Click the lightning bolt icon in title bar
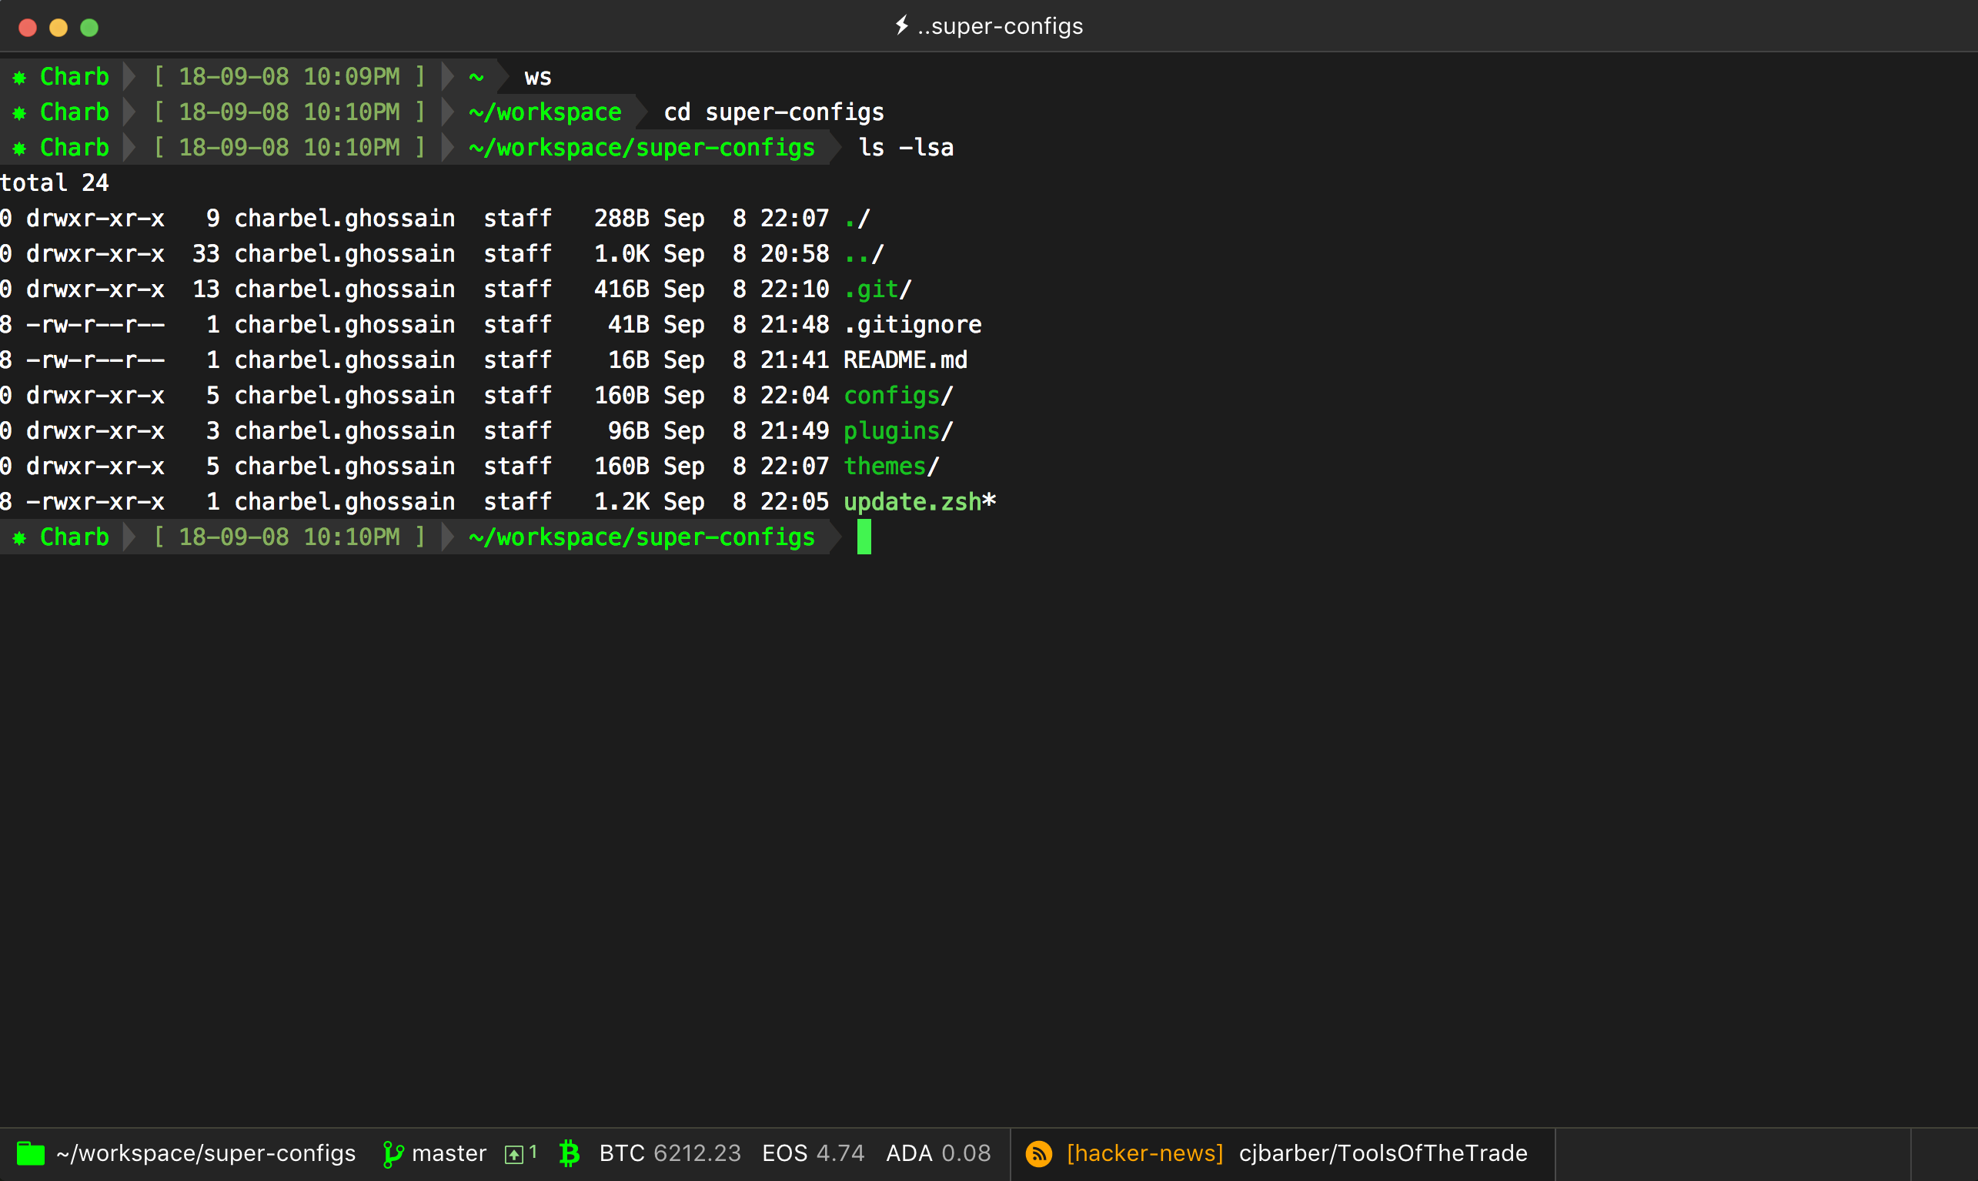Screen dimensions: 1978x1181 (901, 25)
